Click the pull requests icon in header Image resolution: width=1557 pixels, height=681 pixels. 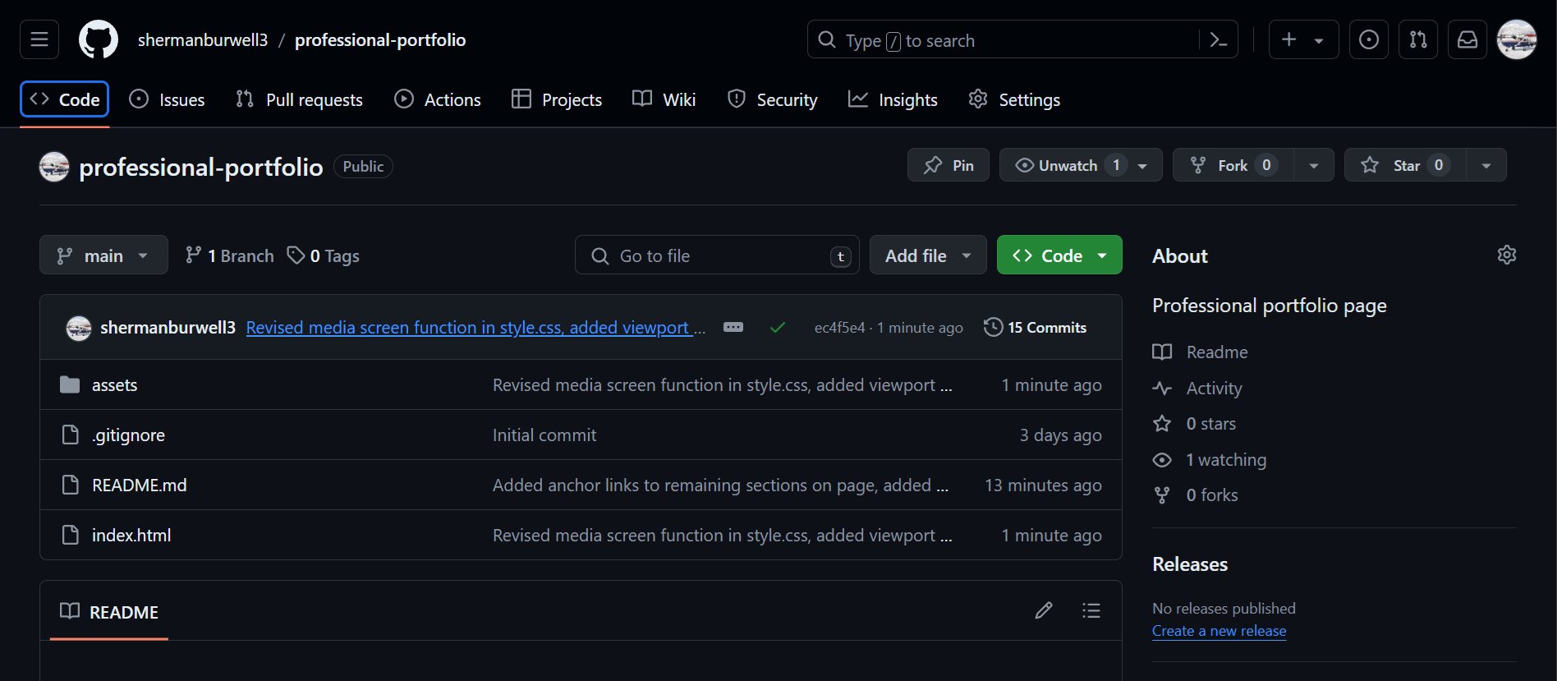click(x=1418, y=39)
